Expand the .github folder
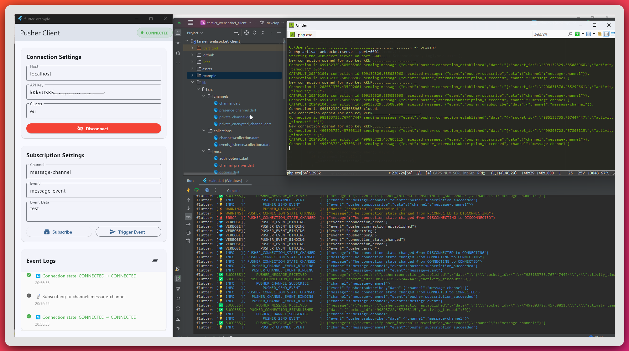 [x=192, y=55]
